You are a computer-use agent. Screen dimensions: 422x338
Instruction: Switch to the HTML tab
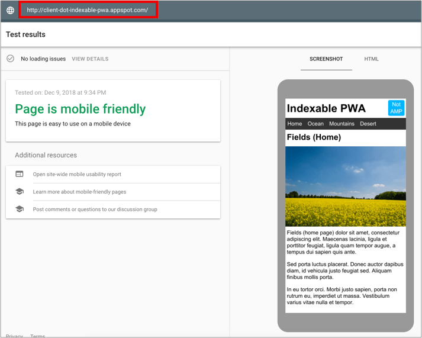pyautogui.click(x=372, y=59)
